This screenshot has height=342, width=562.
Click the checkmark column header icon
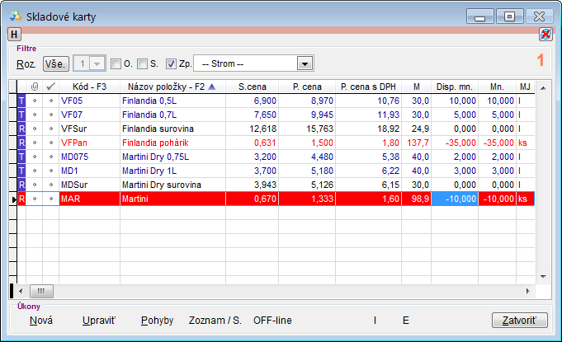50,87
